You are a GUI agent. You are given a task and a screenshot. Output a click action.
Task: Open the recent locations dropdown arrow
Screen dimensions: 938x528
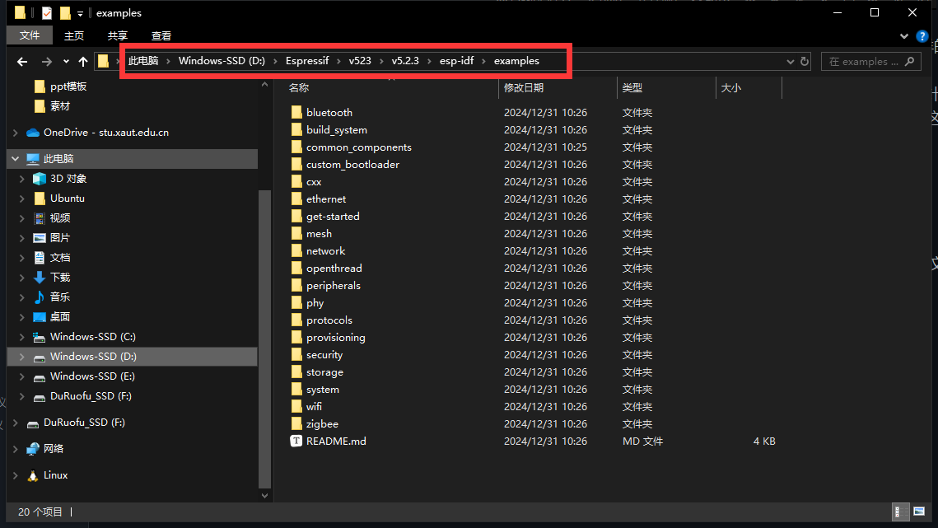[x=66, y=62]
